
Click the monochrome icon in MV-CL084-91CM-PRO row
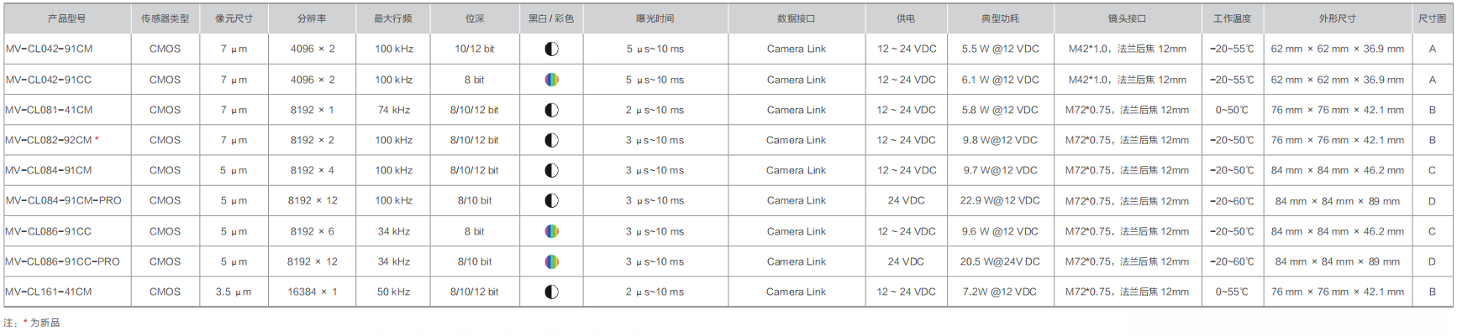click(x=551, y=201)
